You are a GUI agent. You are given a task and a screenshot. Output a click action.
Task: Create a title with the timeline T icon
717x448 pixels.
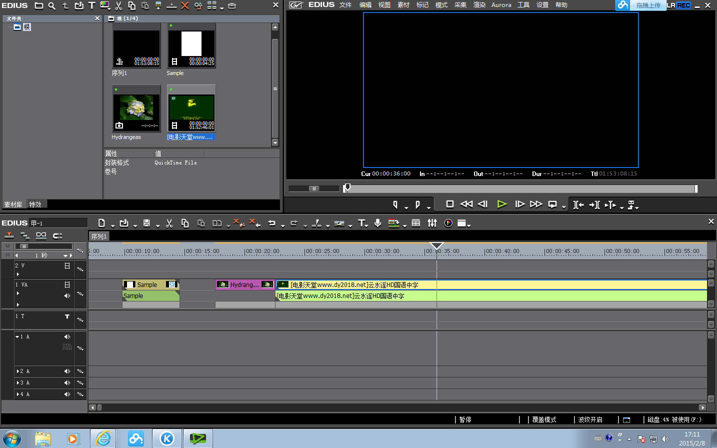[x=361, y=223]
